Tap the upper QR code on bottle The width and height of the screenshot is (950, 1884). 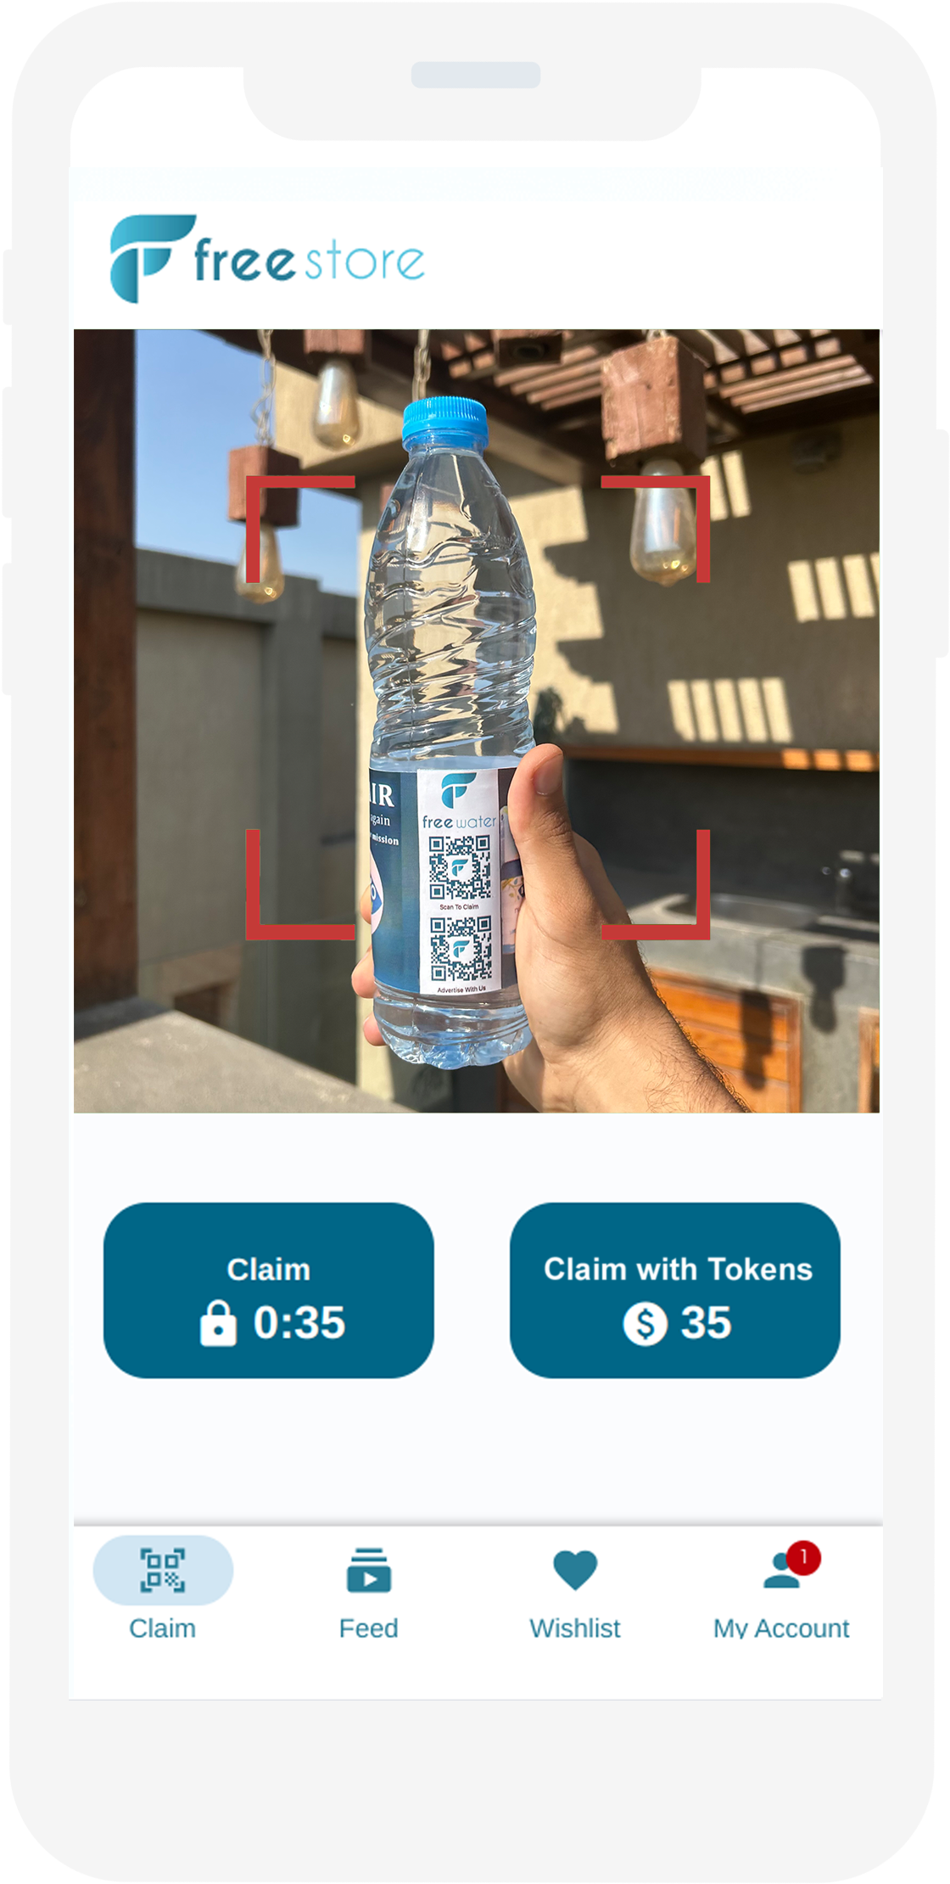[460, 867]
